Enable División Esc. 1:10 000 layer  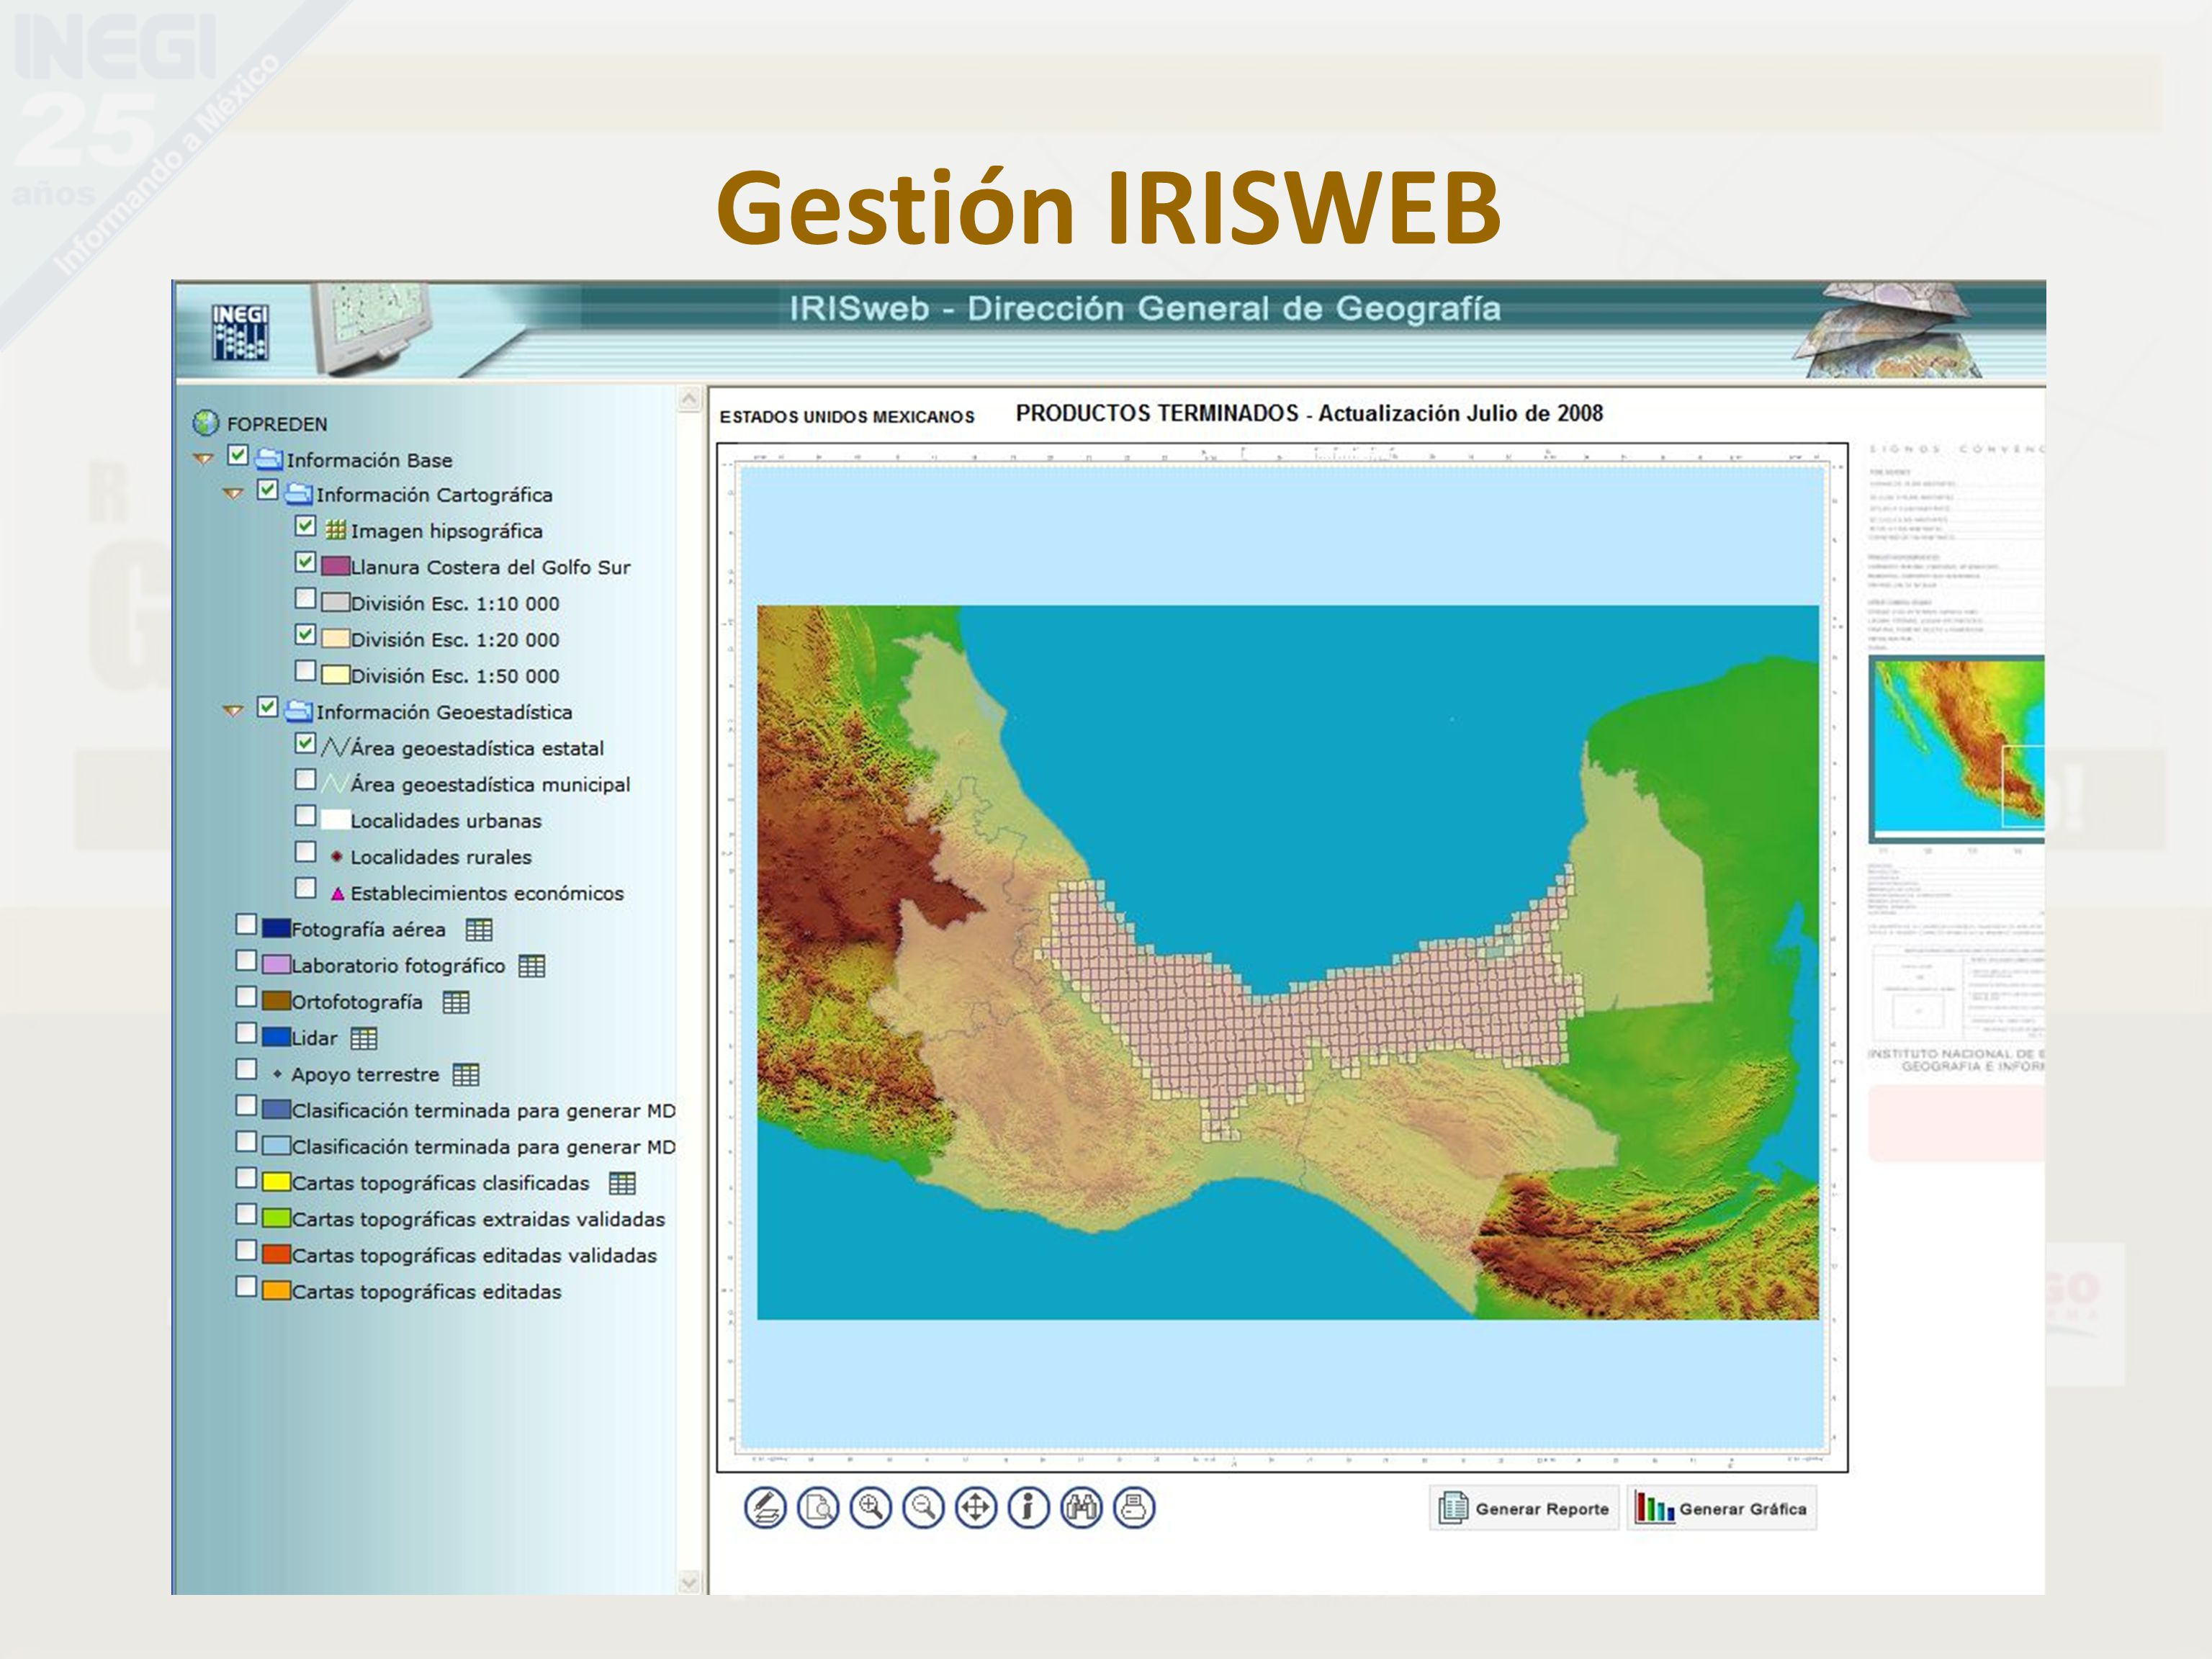[x=306, y=598]
